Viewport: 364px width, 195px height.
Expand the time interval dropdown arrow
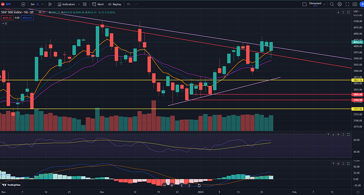pos(42,4)
